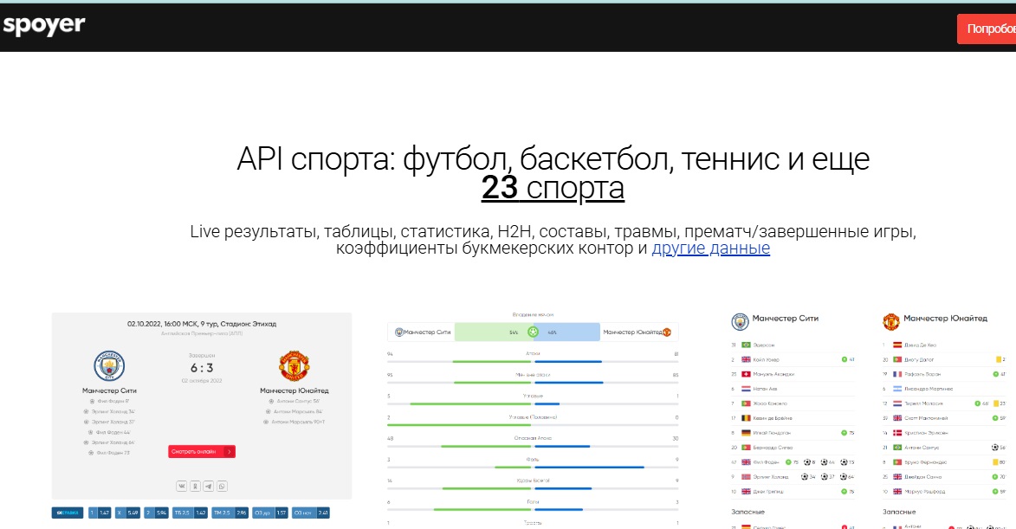Click the substitution icon on City player 8 row

coord(845,433)
